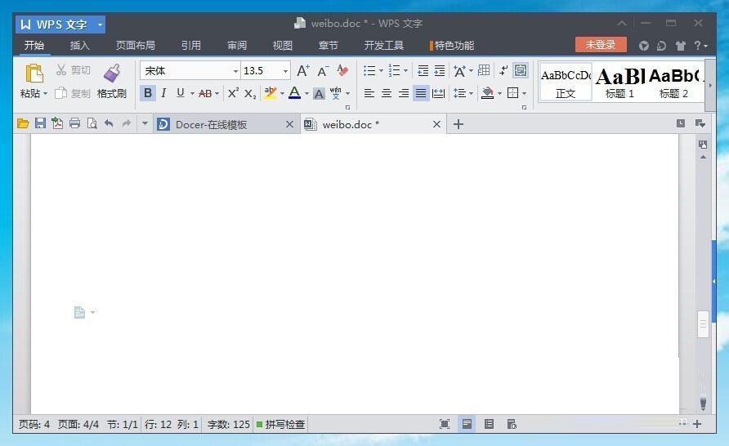729x446 pixels.
Task: Apply the 标题 1 heading style
Action: 619,82
